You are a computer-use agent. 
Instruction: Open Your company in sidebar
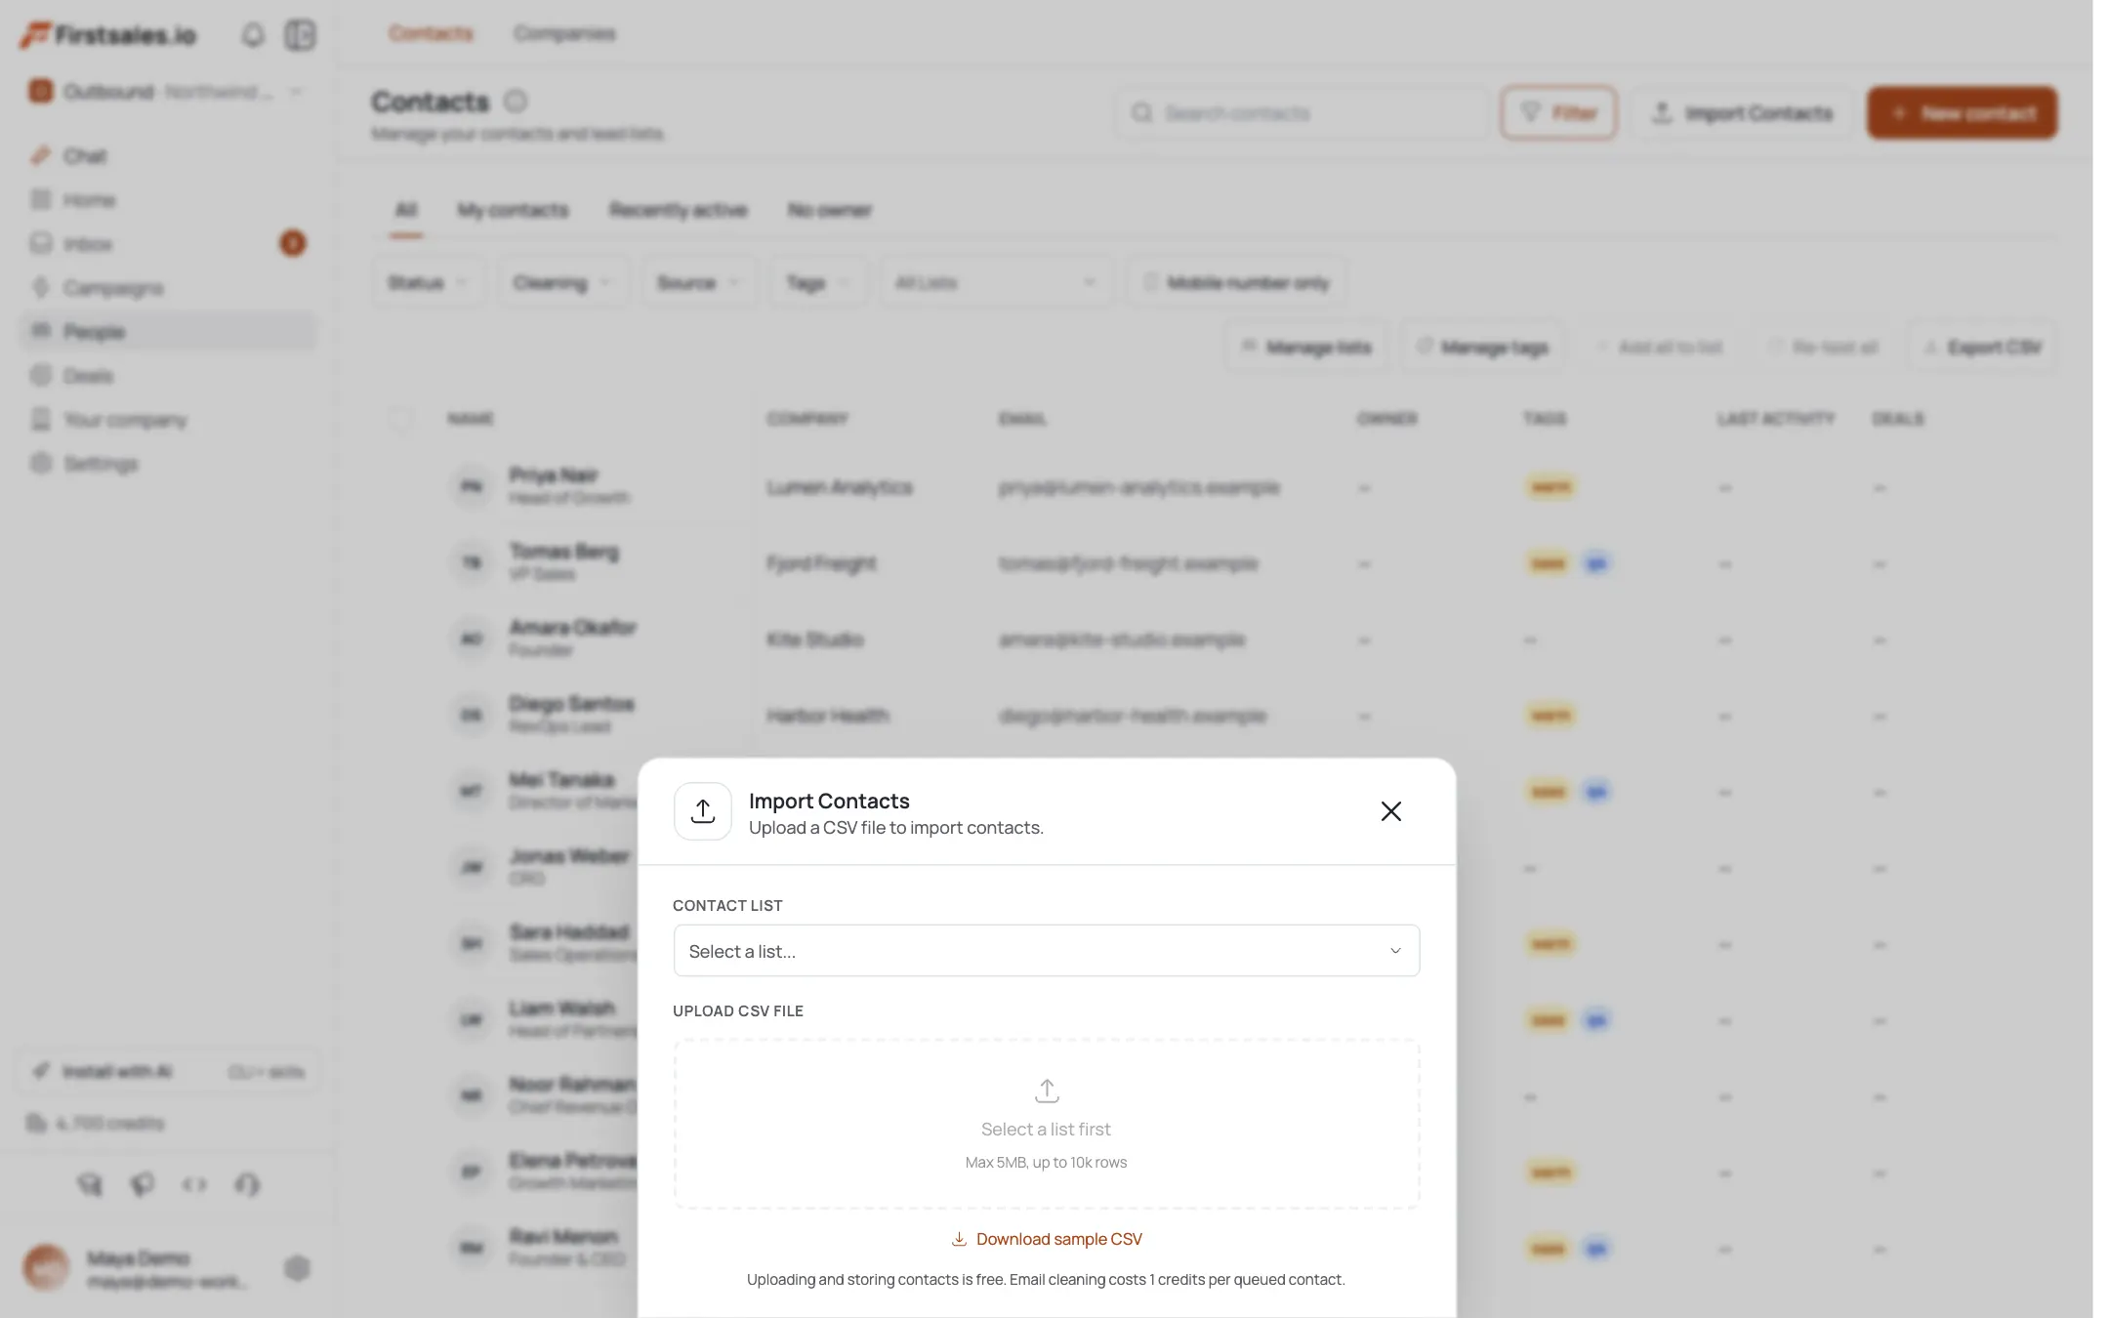click(x=168, y=420)
